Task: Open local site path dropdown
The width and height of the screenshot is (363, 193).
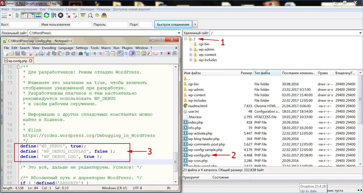Action: tap(179, 33)
